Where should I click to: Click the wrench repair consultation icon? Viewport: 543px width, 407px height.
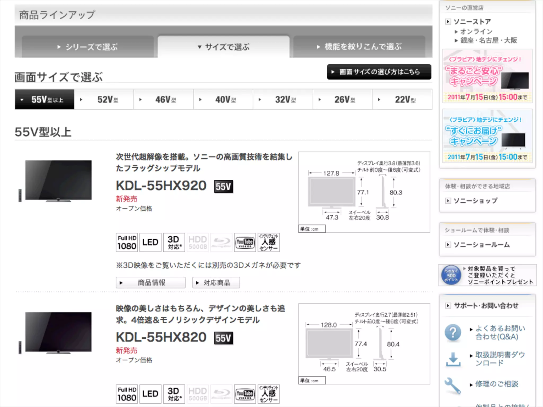[x=452, y=385]
